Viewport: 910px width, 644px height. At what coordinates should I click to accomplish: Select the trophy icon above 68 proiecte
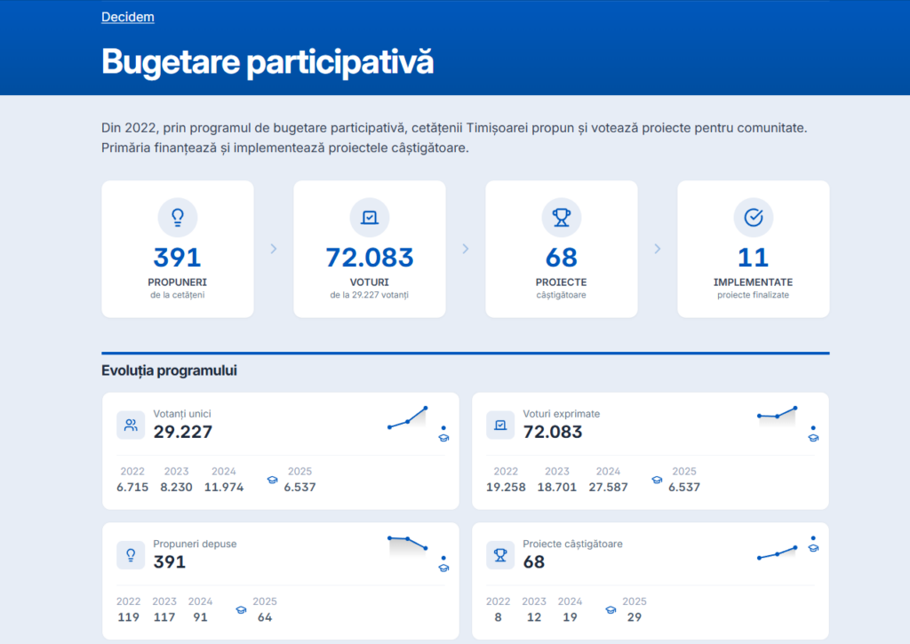point(562,217)
